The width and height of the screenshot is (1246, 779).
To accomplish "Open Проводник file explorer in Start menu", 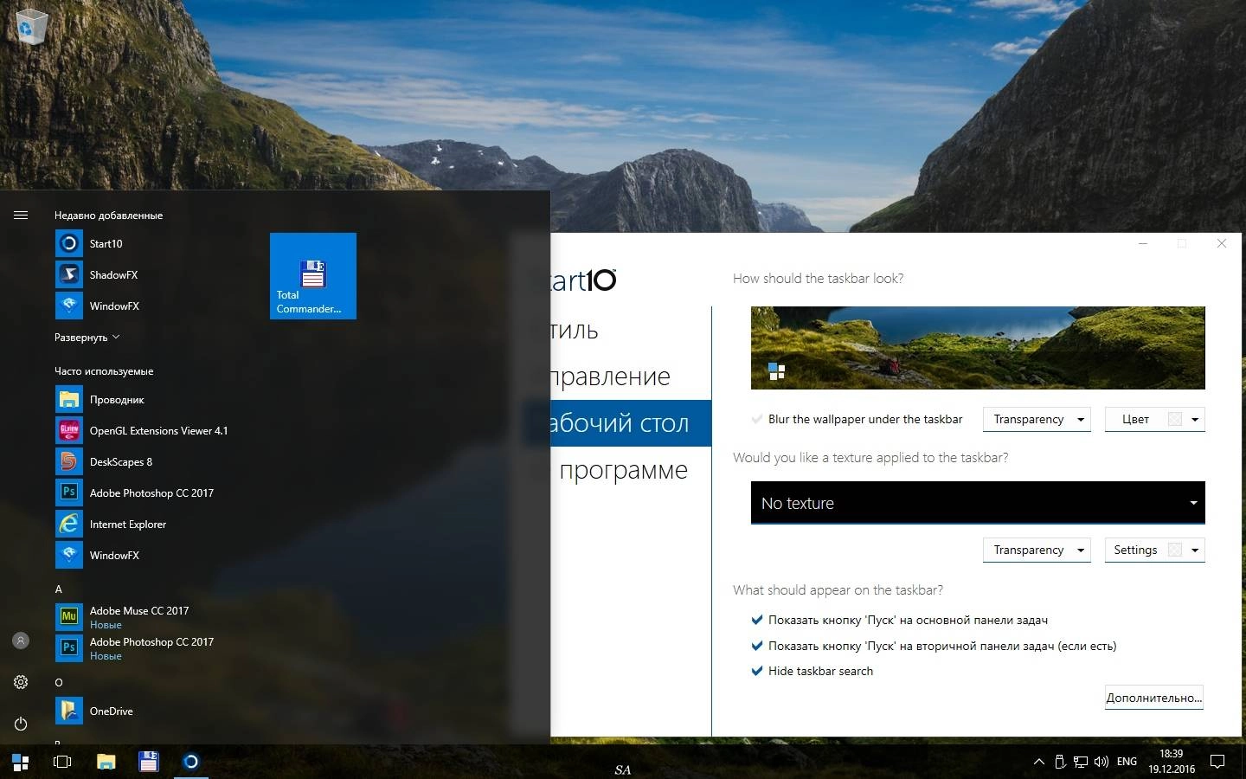I will coord(100,399).
